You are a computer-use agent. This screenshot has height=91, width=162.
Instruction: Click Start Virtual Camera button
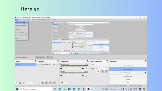pos(126,73)
